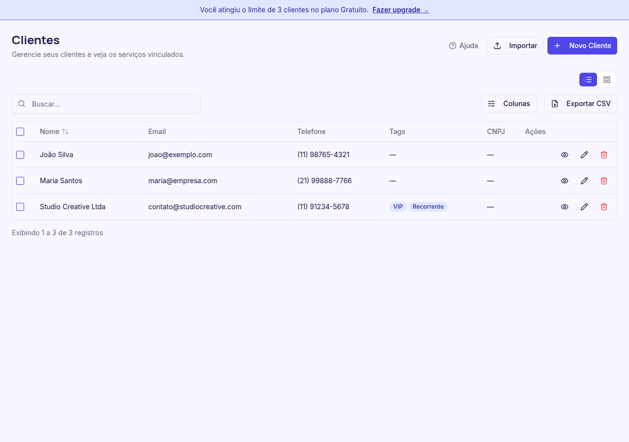629x442 pixels.
Task: Click 'Exibindo 1 a 3 de 3 registros'
Action: click(x=57, y=233)
